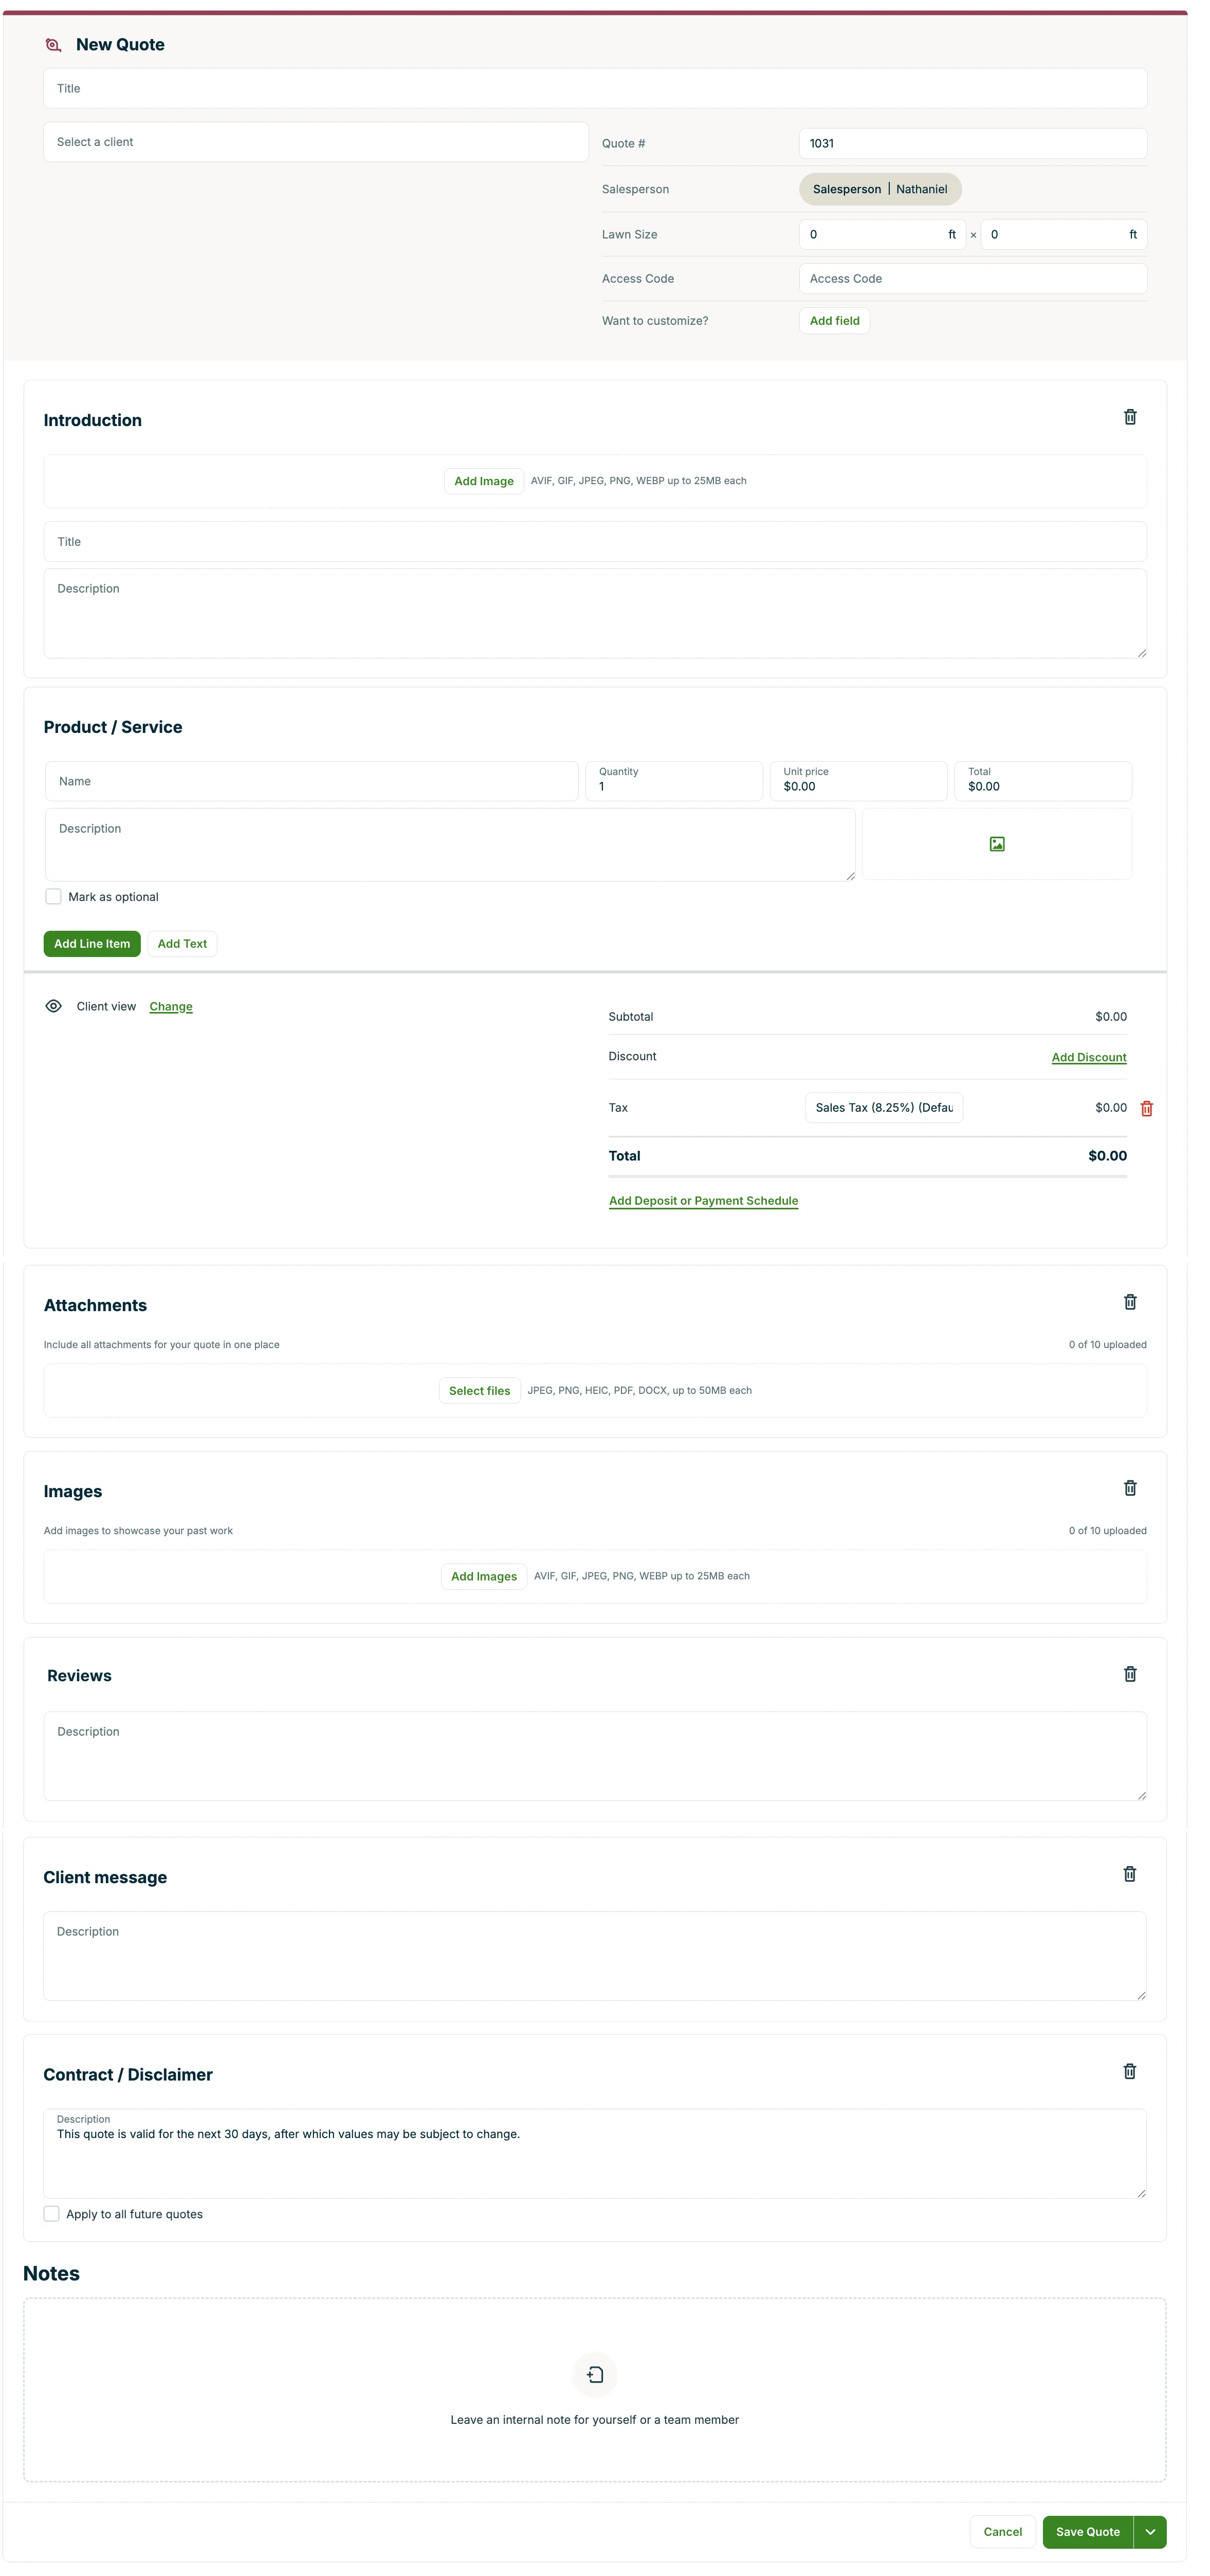This screenshot has width=1210, height=2576.
Task: Delete the Attachments section with trash icon
Action: [x=1130, y=1302]
